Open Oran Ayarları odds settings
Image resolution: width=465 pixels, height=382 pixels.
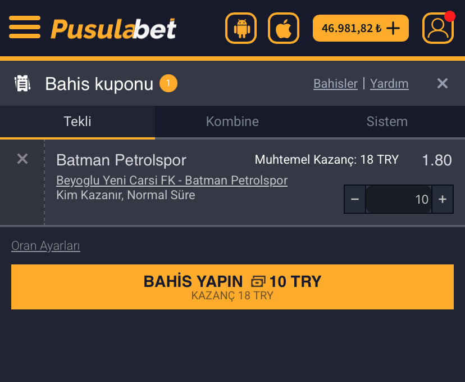click(x=45, y=246)
